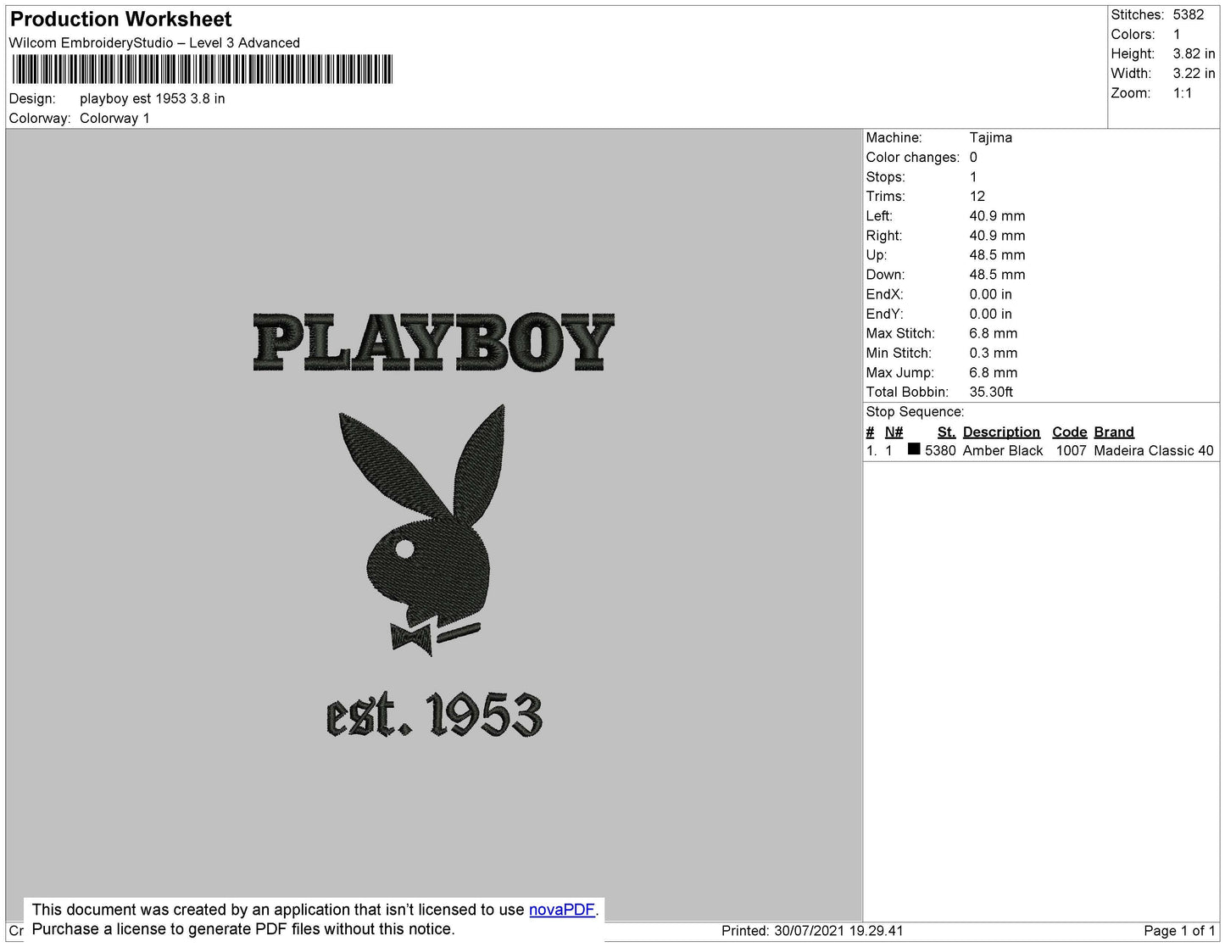The height and width of the screenshot is (947, 1225).
Task: Select thread code '1007'
Action: point(1071,451)
